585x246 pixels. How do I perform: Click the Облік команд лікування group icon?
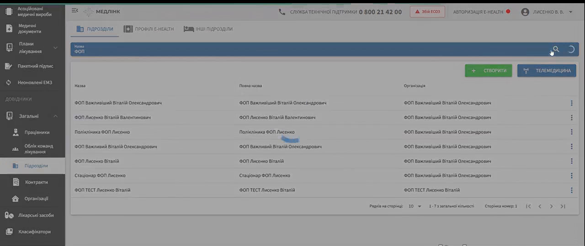click(x=16, y=149)
